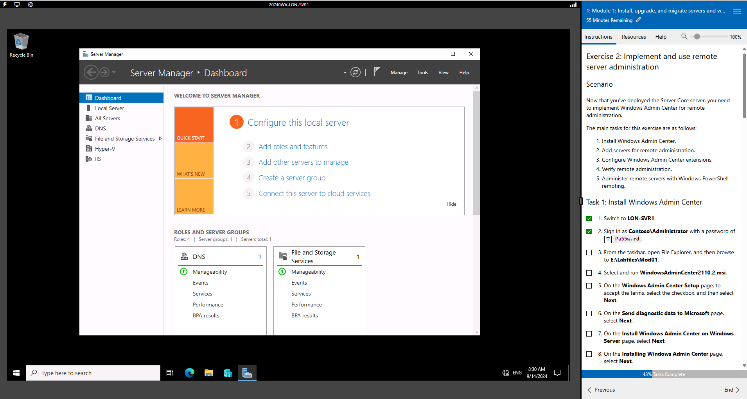Open the Help menu in Server Manager

(464, 73)
